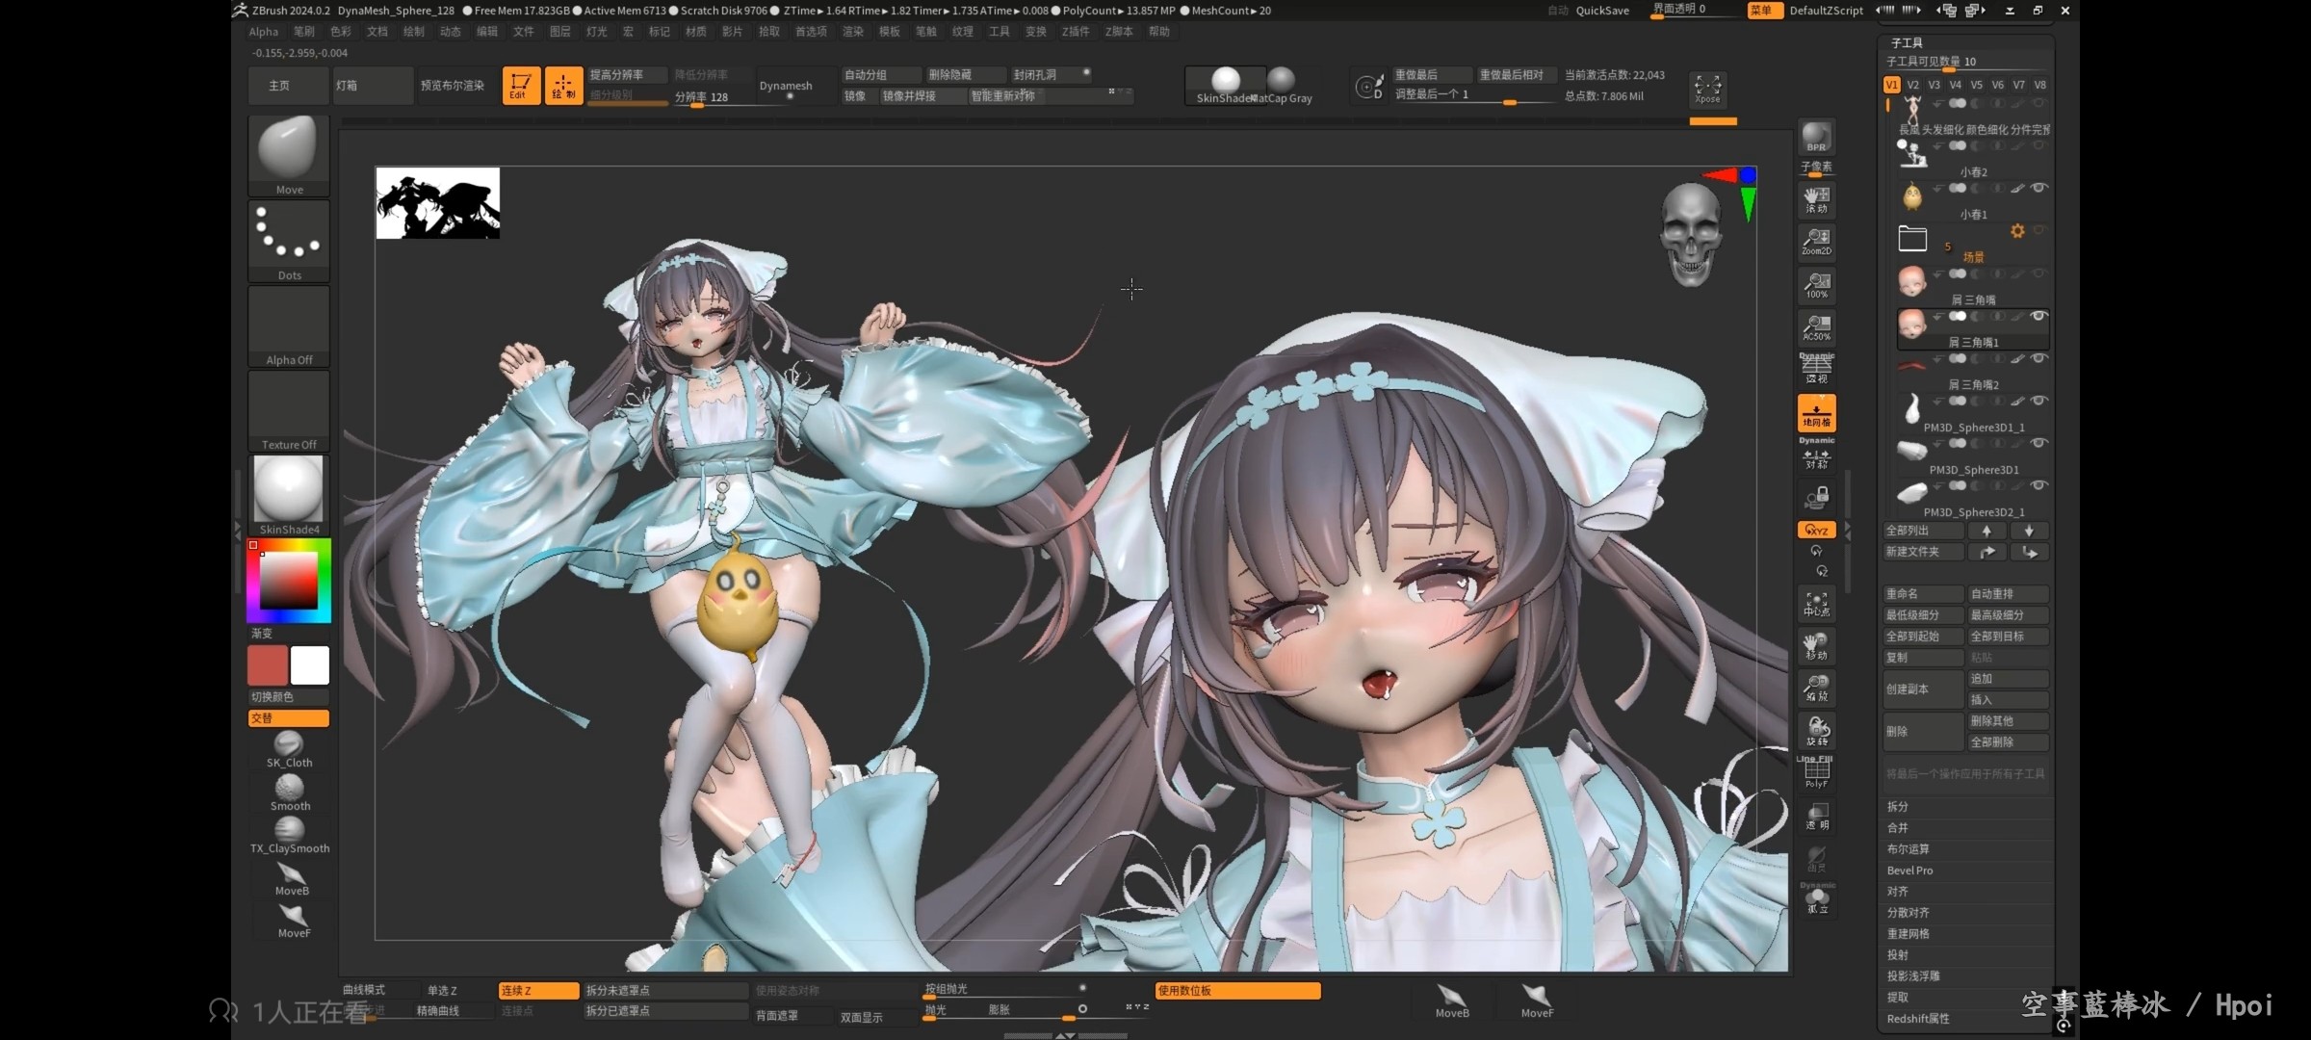Open the Alpha menu
Image resolution: width=2311 pixels, height=1040 pixels.
[263, 32]
